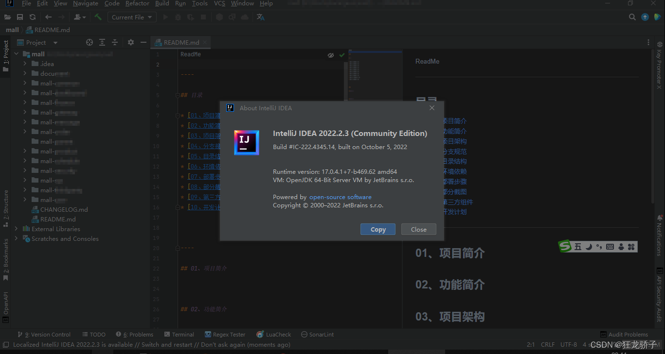Image resolution: width=665 pixels, height=354 pixels.
Task: Click the Copy button in the About dialog
Action: (x=378, y=229)
